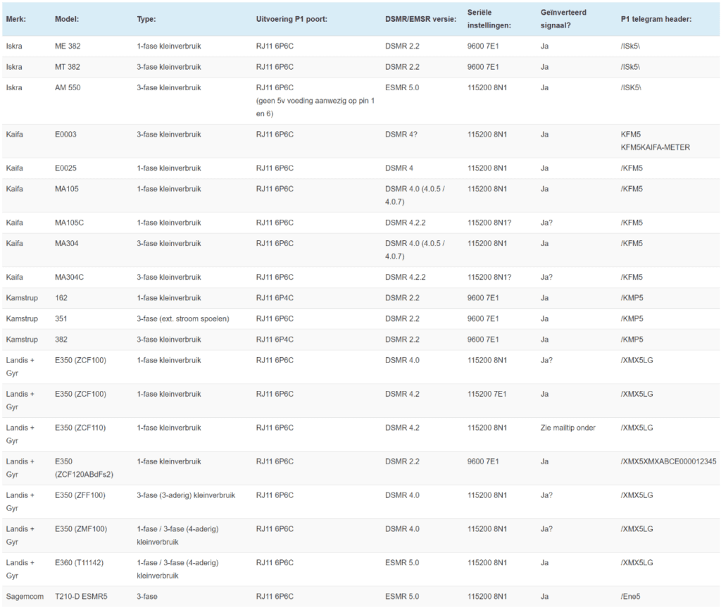Viewport: 721px width, 608px height.
Task: Select the 'MT 382' model cell
Action: click(x=67, y=67)
